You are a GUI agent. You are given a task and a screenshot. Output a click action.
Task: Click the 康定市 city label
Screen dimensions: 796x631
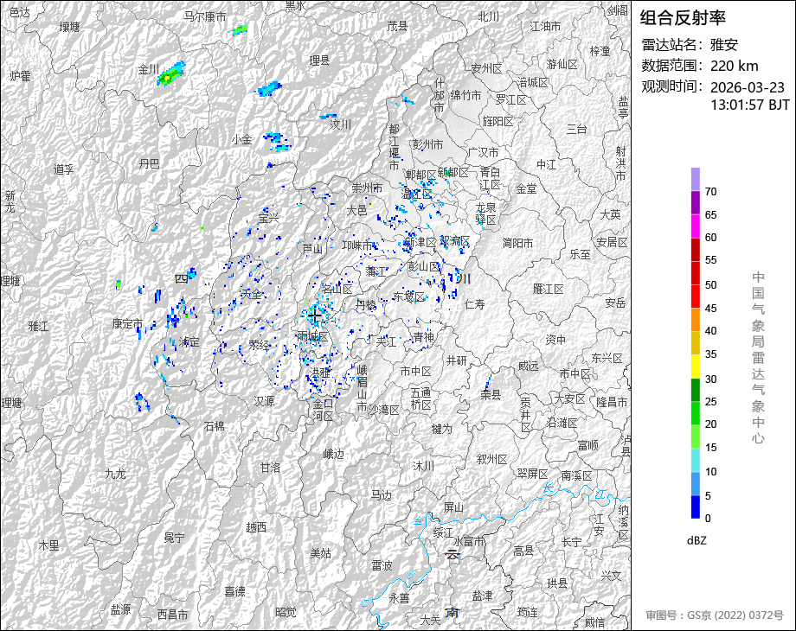click(127, 323)
